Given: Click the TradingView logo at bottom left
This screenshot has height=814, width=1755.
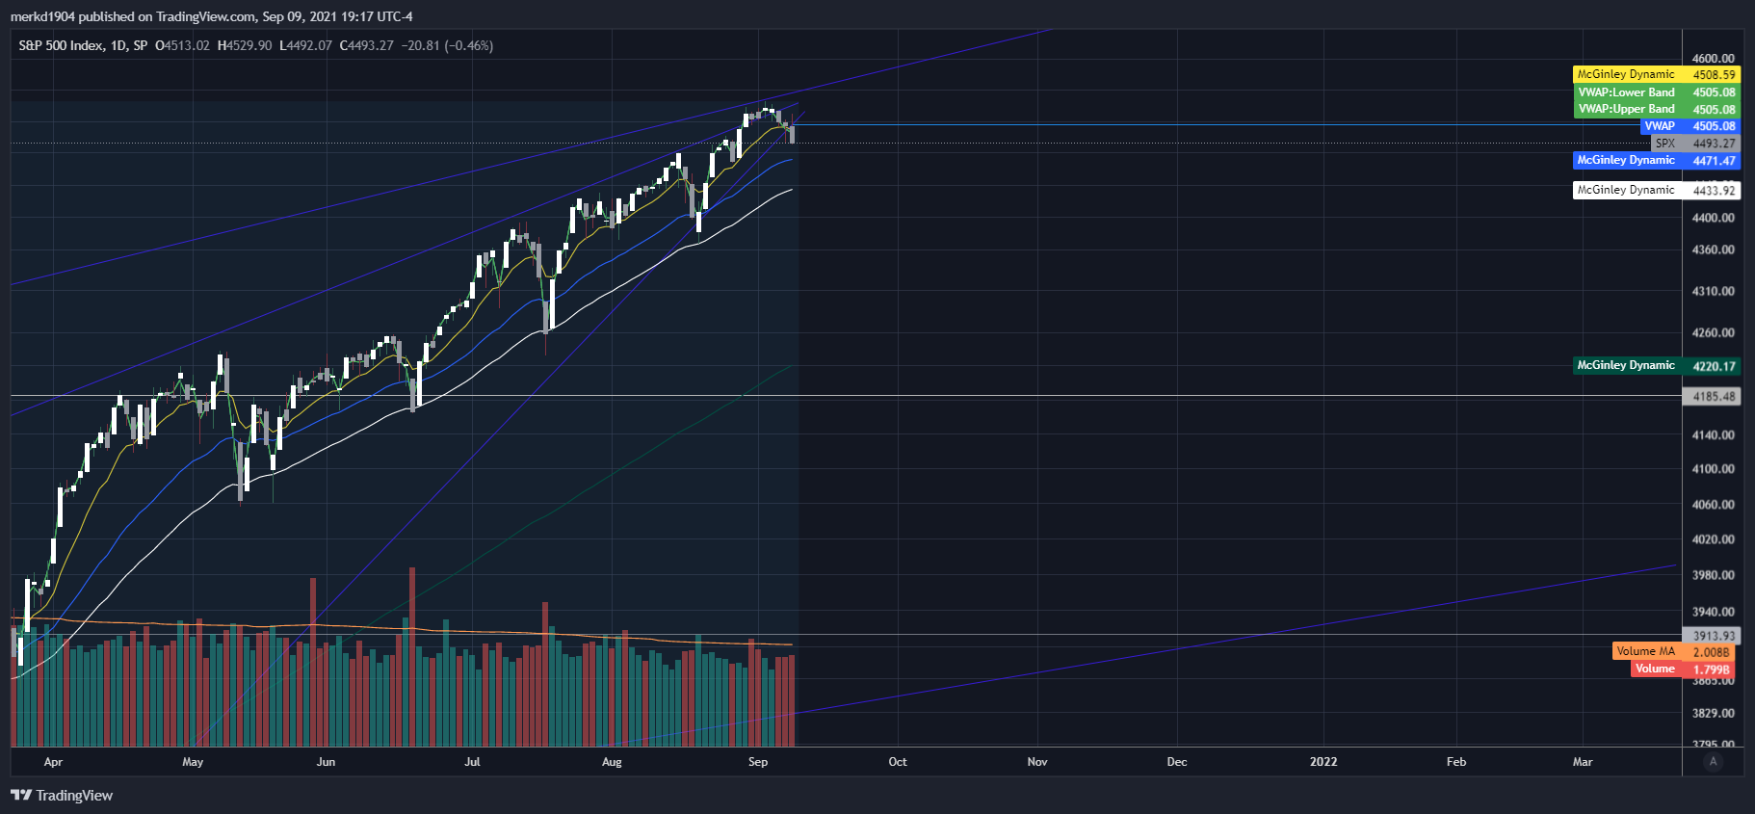Looking at the screenshot, I should pos(62,796).
